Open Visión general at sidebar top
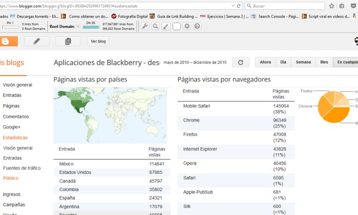Viewport: 358px width, 215px height. tap(18, 85)
